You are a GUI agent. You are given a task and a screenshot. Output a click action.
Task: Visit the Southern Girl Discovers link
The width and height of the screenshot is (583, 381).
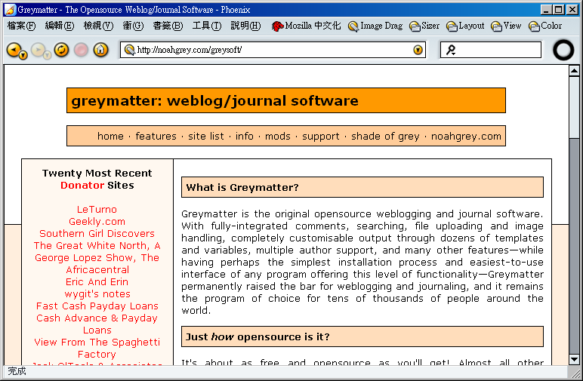[x=97, y=234]
